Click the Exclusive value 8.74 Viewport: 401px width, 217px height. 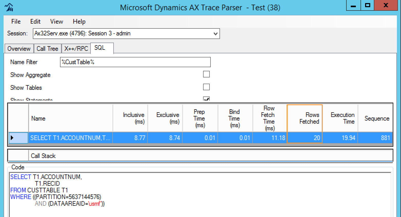click(165, 138)
